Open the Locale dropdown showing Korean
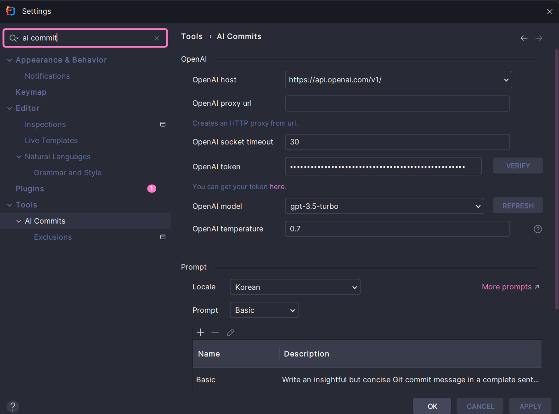This screenshot has width=559, height=414. (x=295, y=287)
